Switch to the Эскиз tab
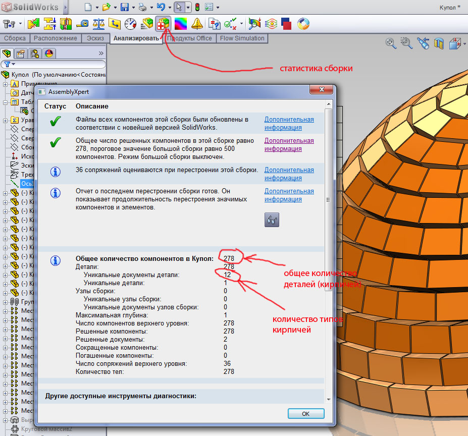 coord(95,38)
